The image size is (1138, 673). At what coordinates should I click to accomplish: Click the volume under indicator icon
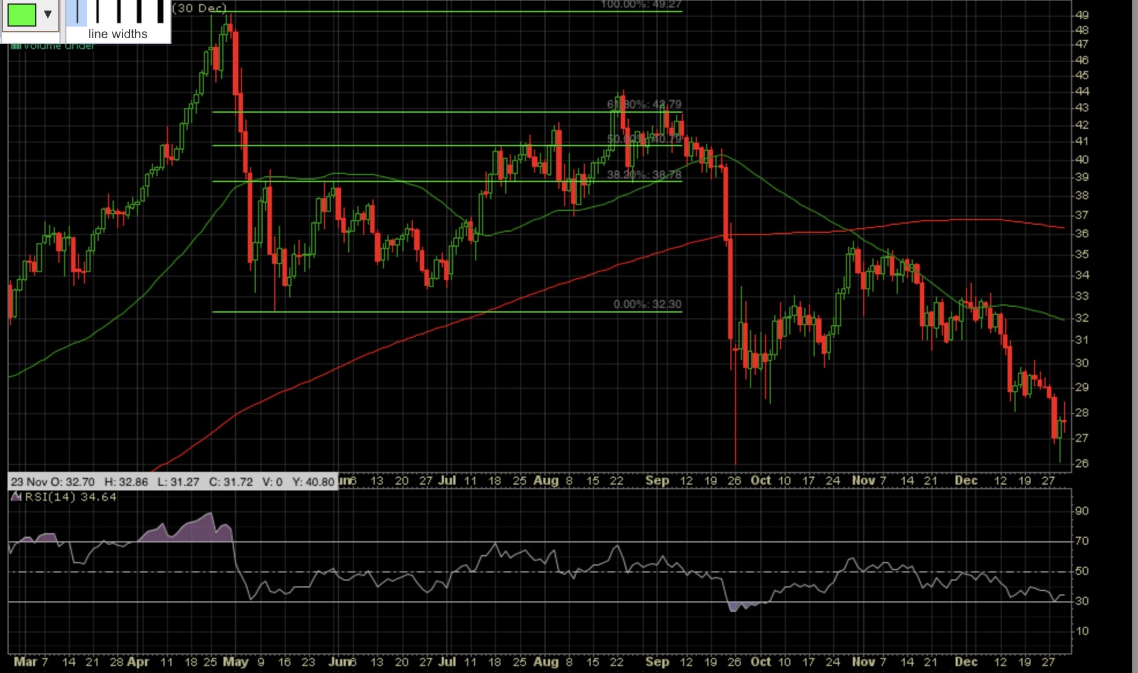coord(16,46)
